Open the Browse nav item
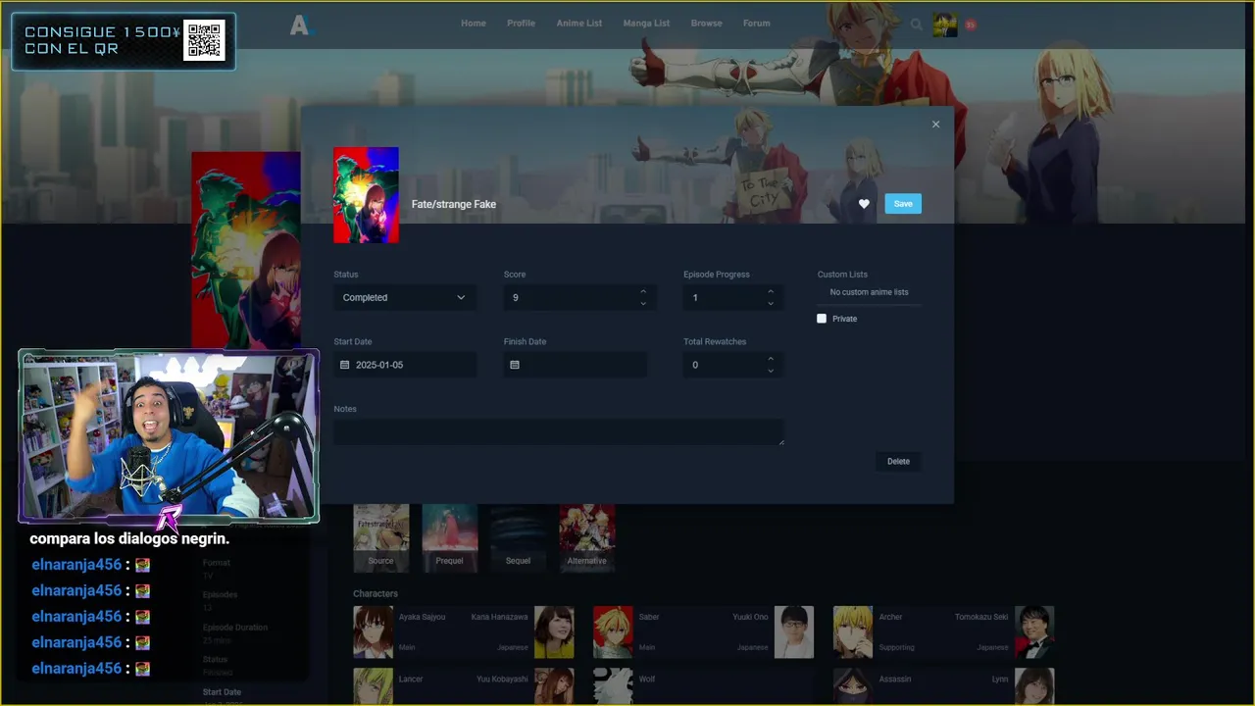This screenshot has width=1255, height=706. click(x=706, y=24)
